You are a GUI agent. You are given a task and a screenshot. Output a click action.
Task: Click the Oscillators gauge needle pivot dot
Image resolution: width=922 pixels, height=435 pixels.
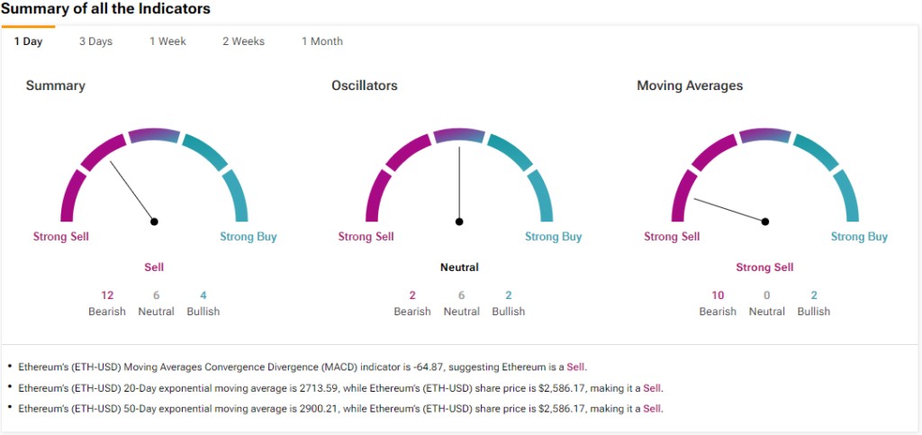(459, 221)
